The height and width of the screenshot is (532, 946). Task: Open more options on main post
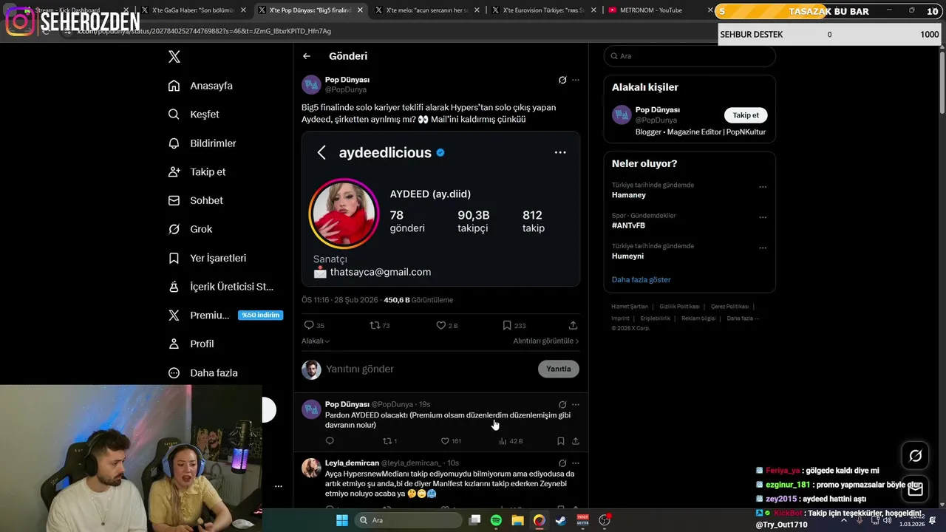pyautogui.click(x=576, y=80)
